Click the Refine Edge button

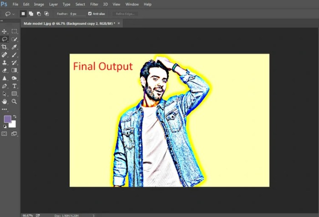click(125, 14)
